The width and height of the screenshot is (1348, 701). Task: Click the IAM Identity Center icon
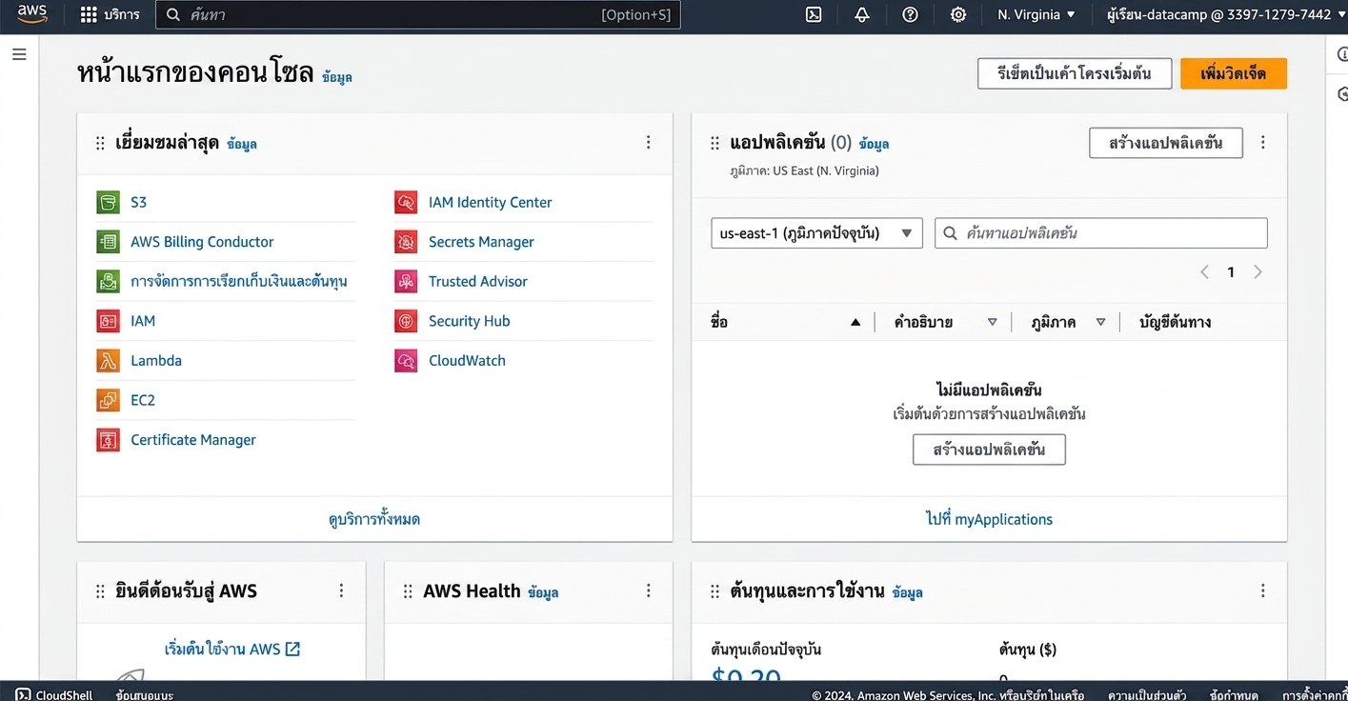click(x=406, y=202)
